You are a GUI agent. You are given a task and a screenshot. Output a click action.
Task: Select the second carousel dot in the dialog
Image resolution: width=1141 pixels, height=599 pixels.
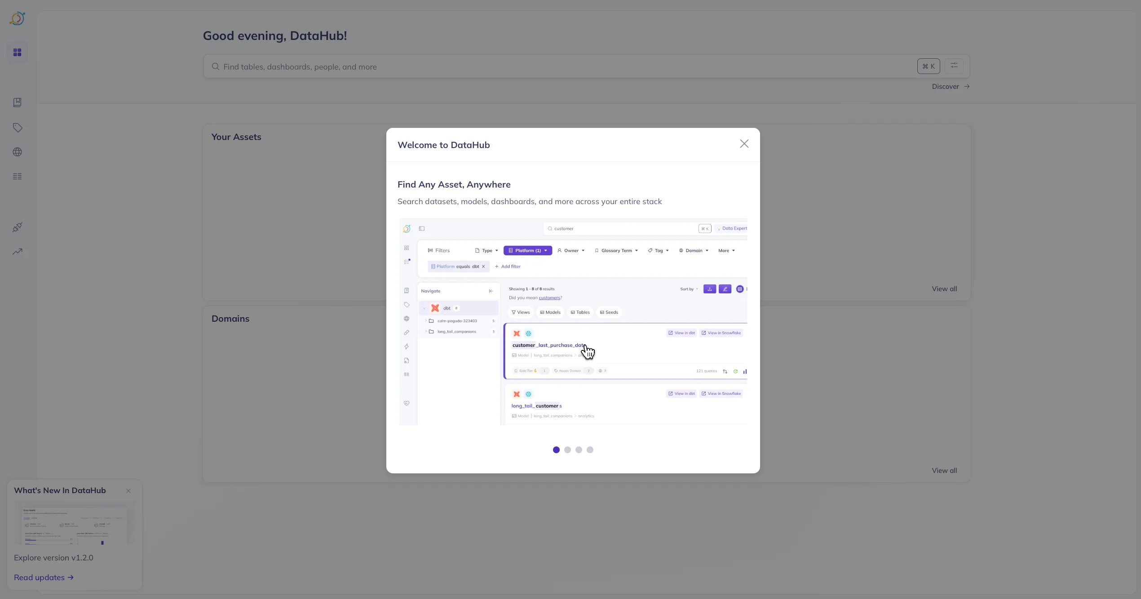[567, 450]
